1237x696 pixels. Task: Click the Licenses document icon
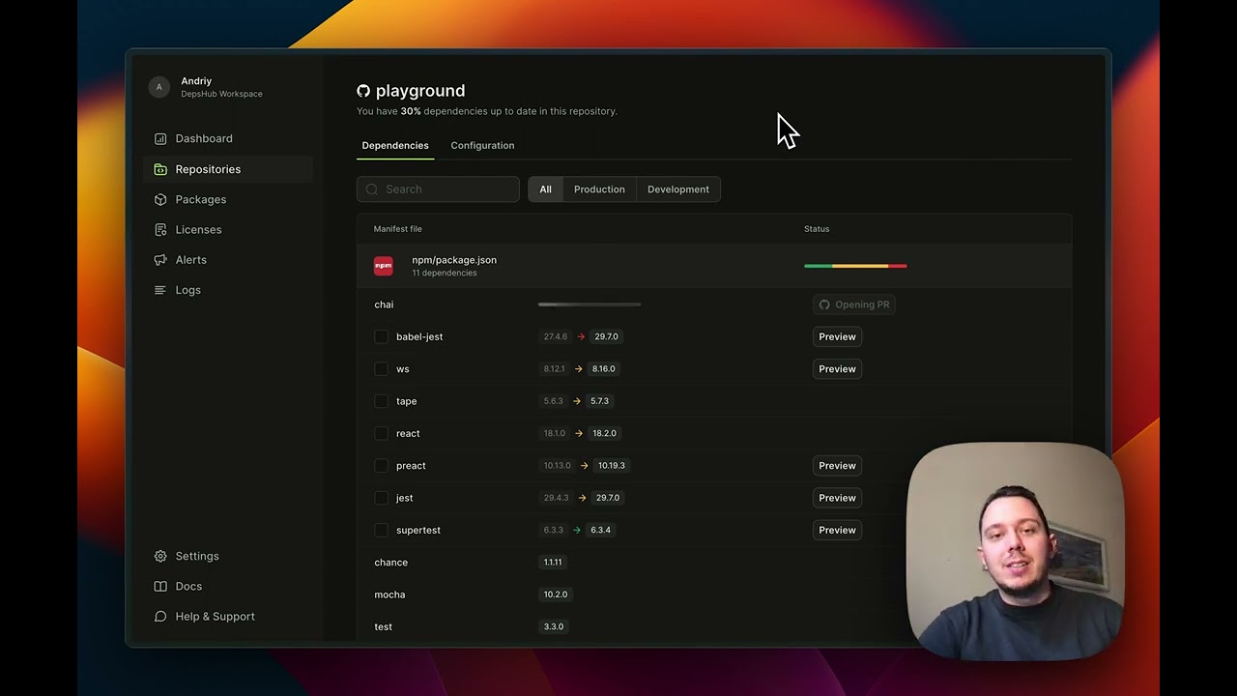160,229
